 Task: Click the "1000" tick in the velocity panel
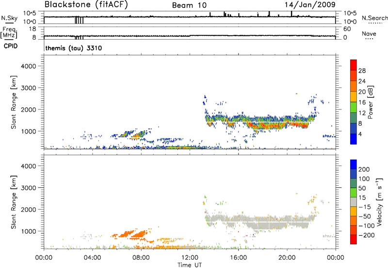point(29,231)
